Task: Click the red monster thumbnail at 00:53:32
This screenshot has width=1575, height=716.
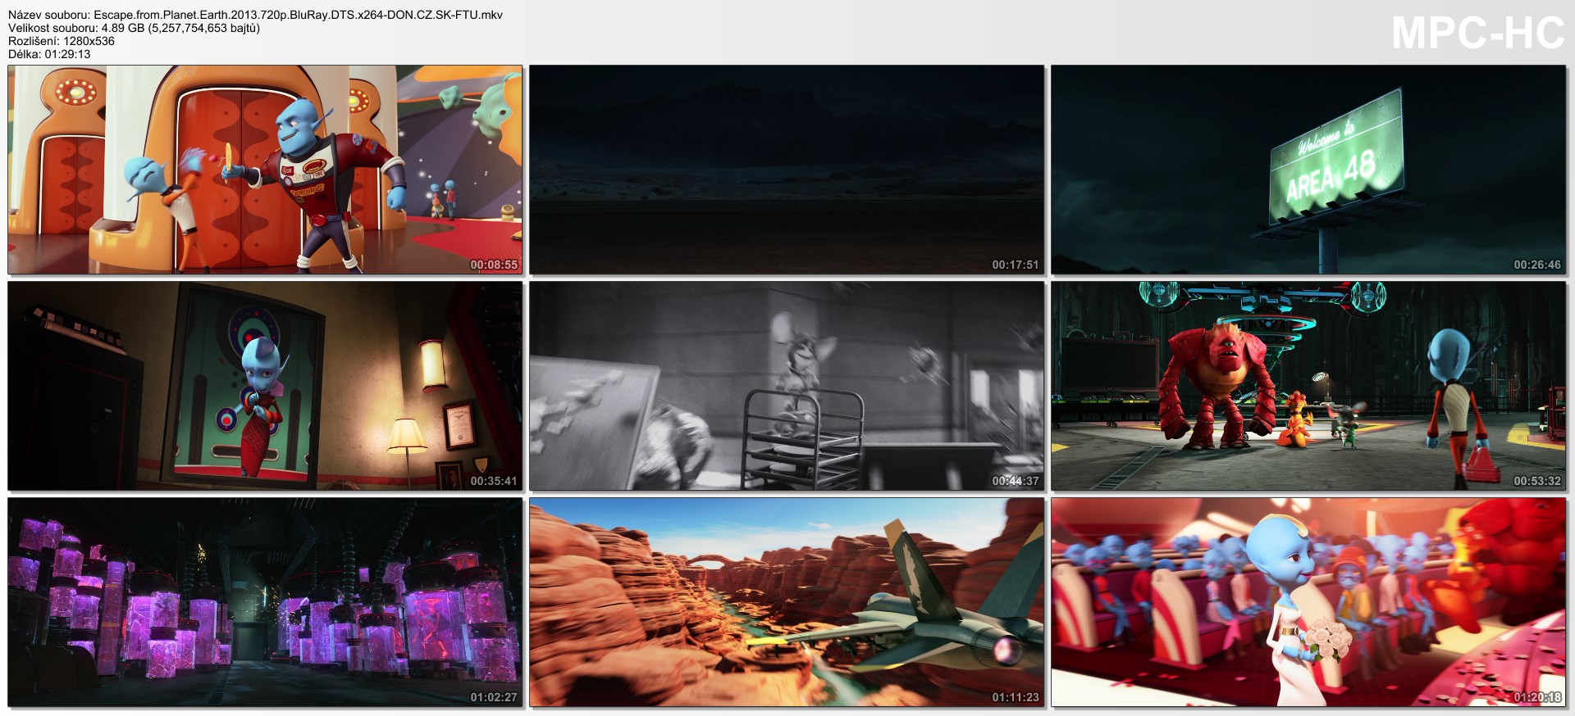Action: pos(1308,386)
